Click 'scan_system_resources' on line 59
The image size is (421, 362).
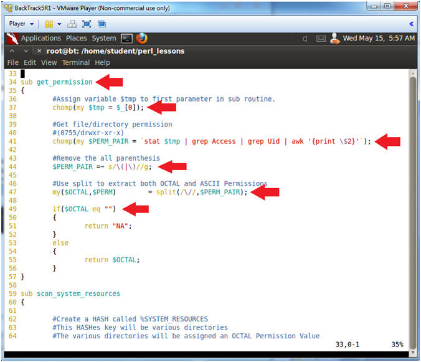(x=78, y=294)
